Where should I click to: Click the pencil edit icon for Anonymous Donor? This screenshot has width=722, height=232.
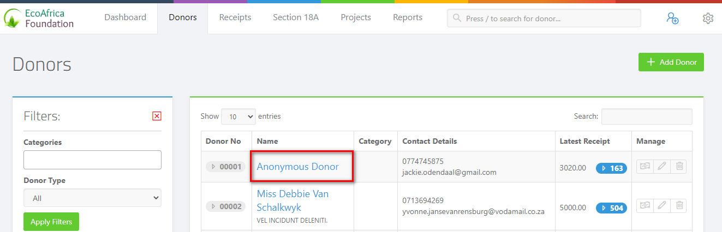click(x=662, y=167)
